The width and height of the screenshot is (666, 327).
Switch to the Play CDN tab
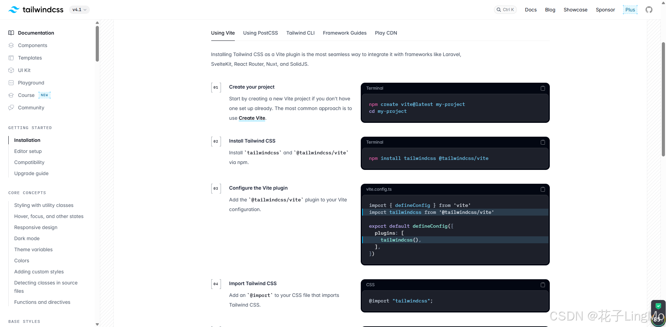pos(386,33)
